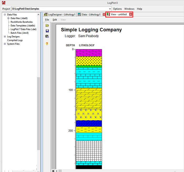The width and height of the screenshot is (184, 172).
Task: Click the previous page arrow button
Action: pos(57,171)
